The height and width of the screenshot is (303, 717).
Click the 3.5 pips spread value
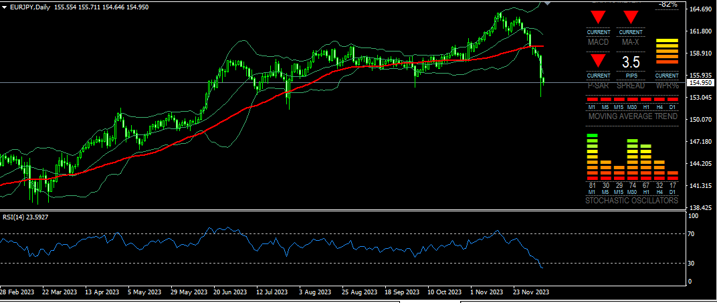coord(631,63)
